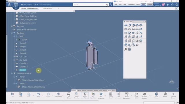Click design table icon beside fx in Action Pad

(x=129, y=49)
